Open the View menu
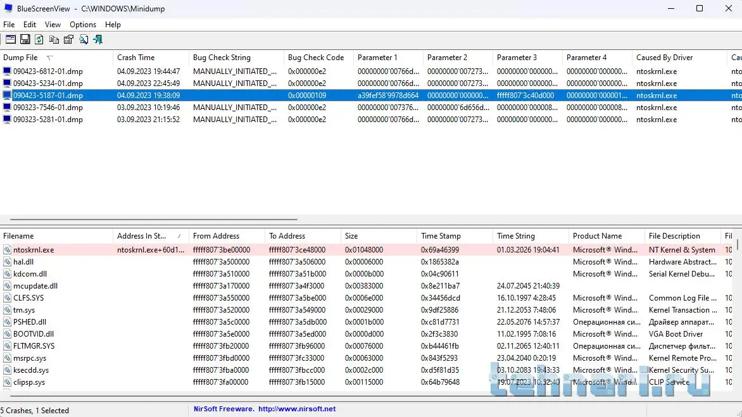742x417 pixels. [x=53, y=25]
